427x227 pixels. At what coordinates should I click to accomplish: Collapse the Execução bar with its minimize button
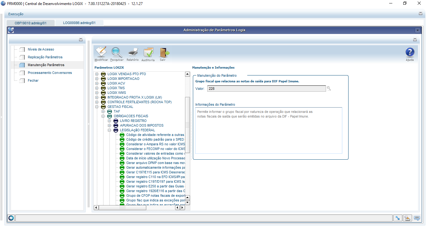pyautogui.click(x=420, y=14)
